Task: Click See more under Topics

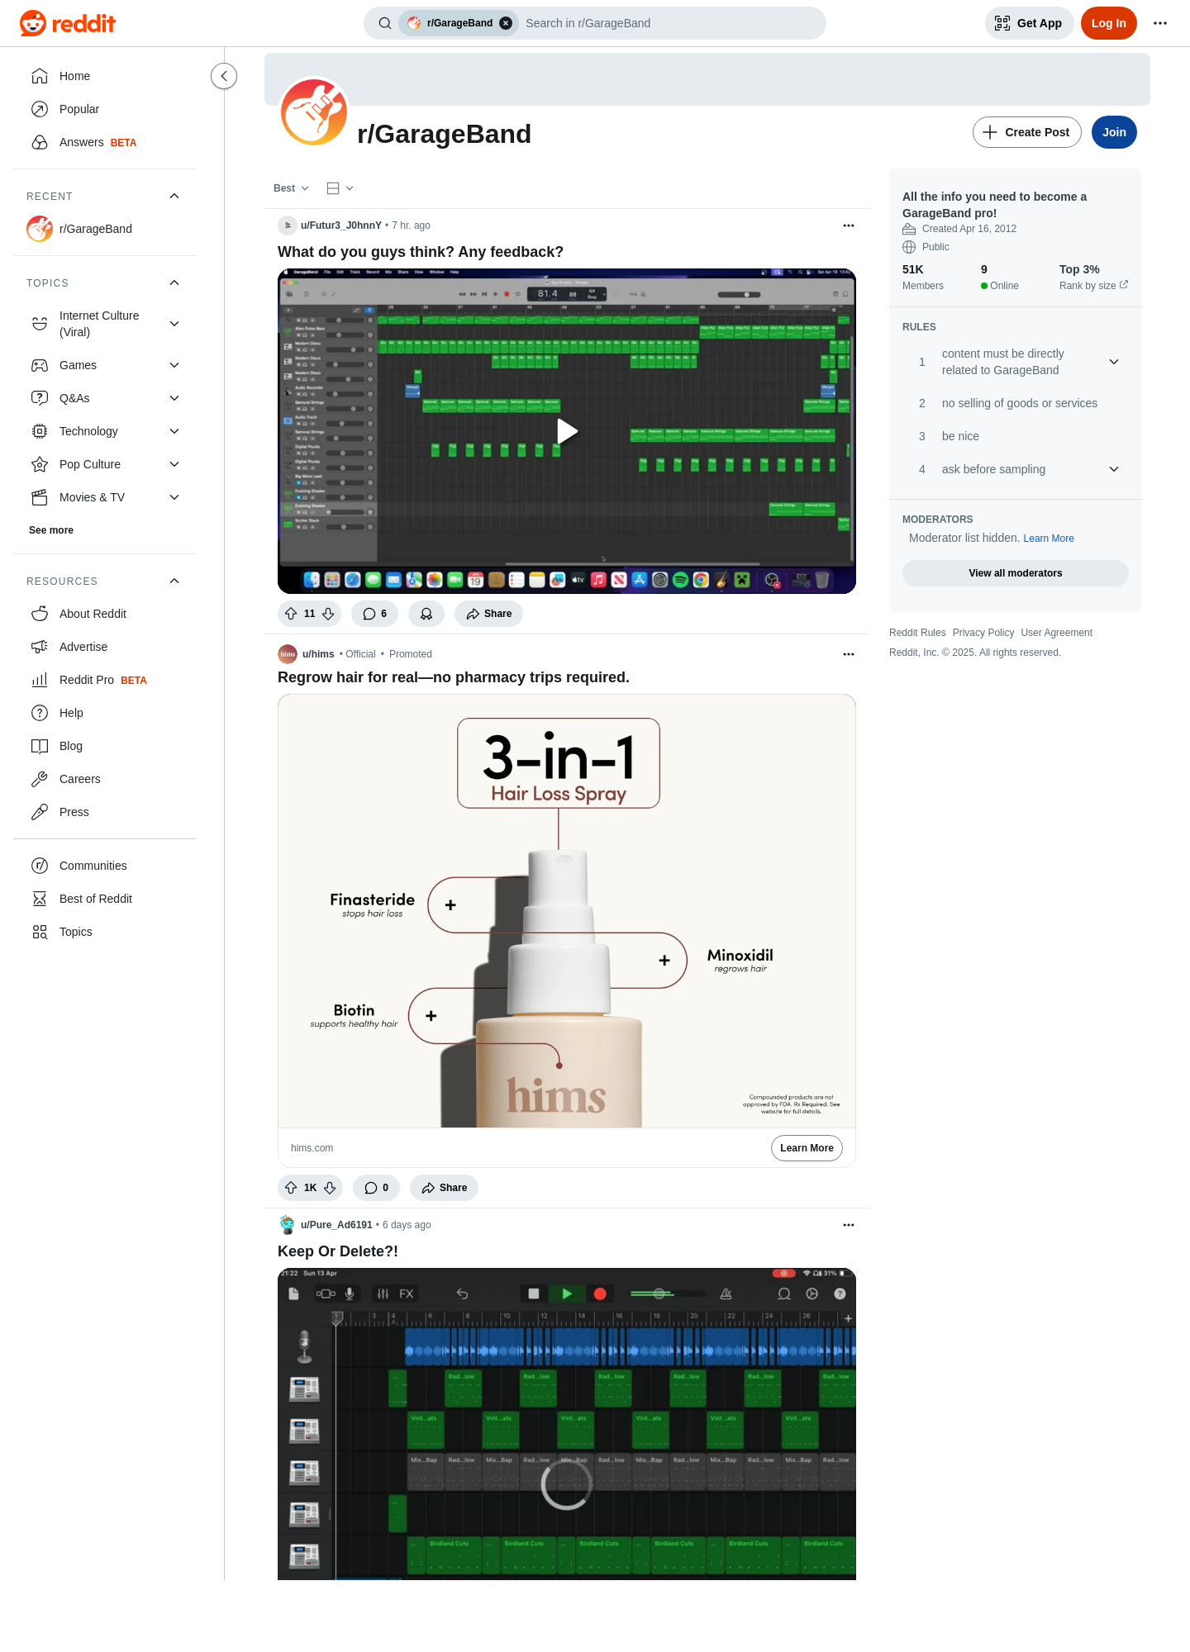Action: pyautogui.click(x=51, y=530)
